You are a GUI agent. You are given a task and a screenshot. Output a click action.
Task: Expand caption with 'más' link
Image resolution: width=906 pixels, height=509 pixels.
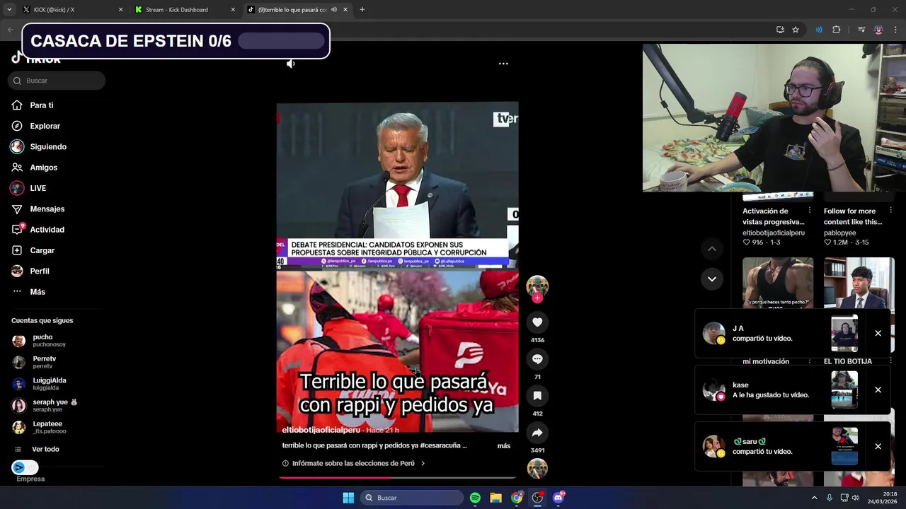click(503, 446)
